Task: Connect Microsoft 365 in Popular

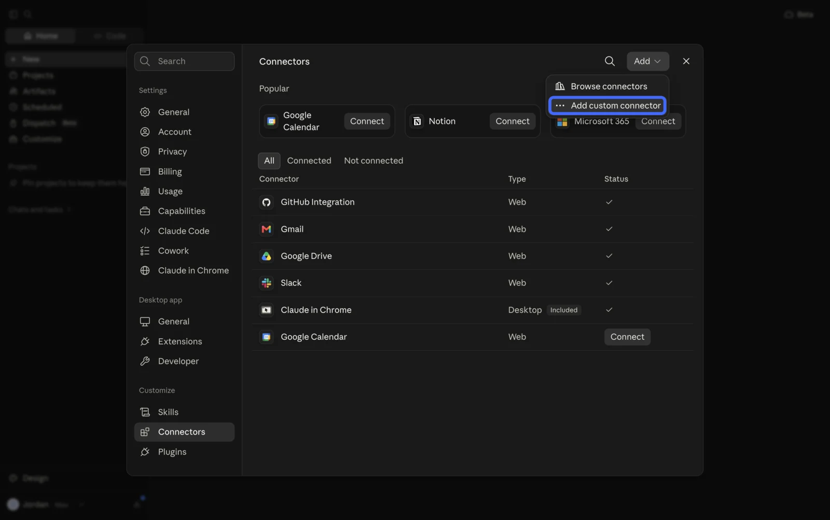Action: pos(658,122)
